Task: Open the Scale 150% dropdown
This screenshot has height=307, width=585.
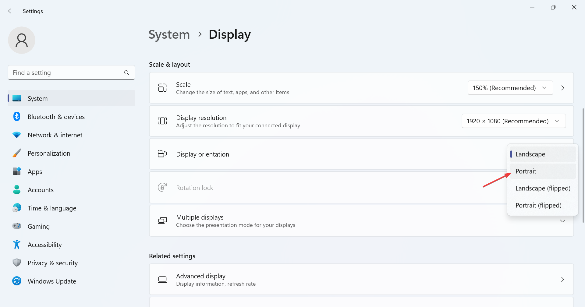Action: click(x=510, y=88)
